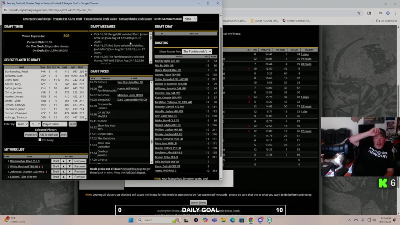Click the Reload this page link
The width and height of the screenshot is (400, 225).
point(132,169)
